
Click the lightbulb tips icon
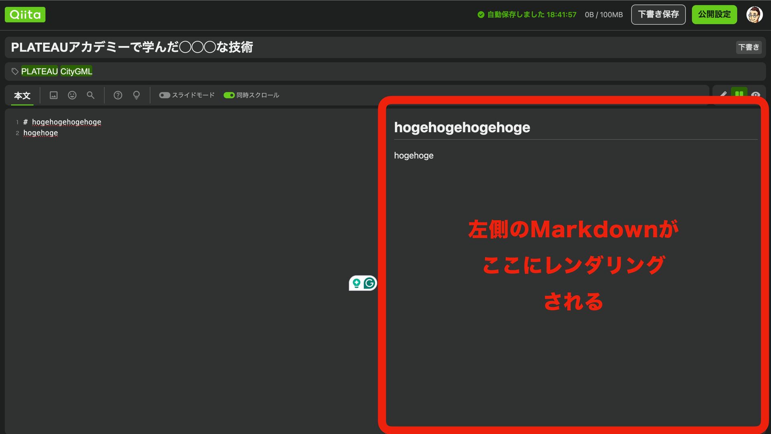[x=137, y=95]
